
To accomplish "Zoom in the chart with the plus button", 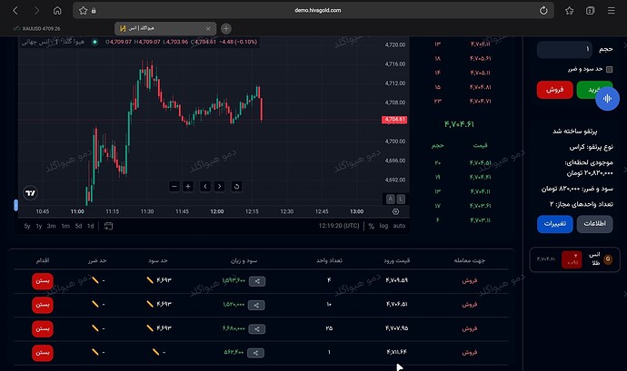I will pyautogui.click(x=188, y=187).
